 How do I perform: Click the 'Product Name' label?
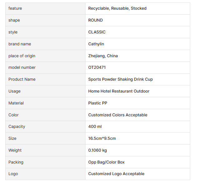[x=22, y=79]
